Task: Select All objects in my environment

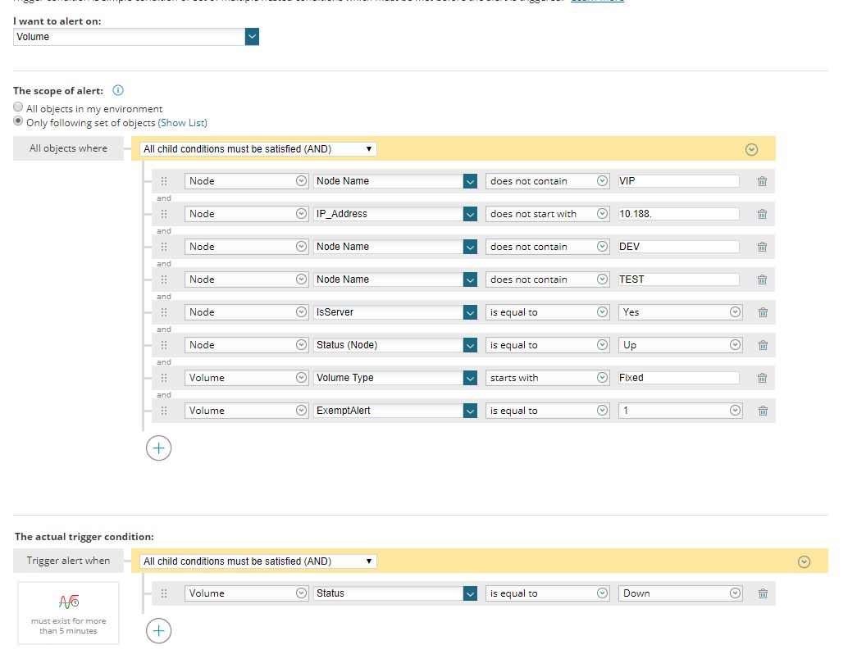Action: (x=18, y=107)
